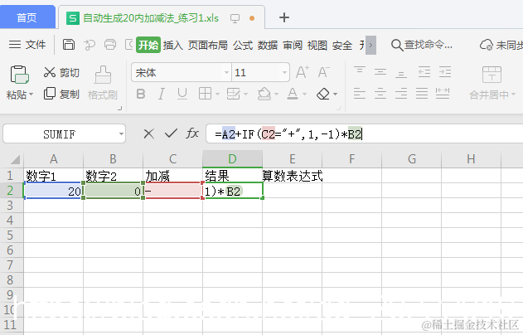Click the cell borders icon
Image resolution: width=523 pixels, height=335 pixels.
205,94
